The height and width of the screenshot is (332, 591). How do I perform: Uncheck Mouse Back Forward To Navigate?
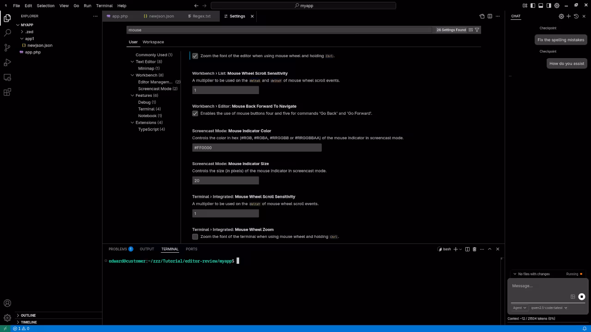coord(195,113)
